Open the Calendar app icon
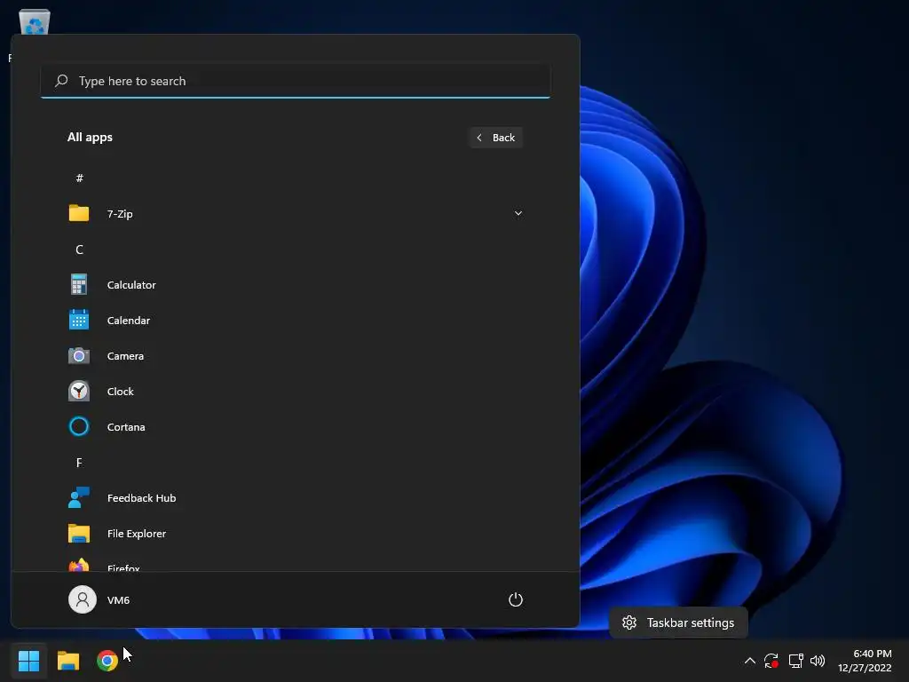Viewport: 909px width, 682px height. click(79, 320)
